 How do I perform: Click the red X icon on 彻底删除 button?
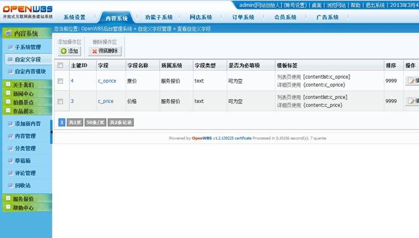(94, 51)
